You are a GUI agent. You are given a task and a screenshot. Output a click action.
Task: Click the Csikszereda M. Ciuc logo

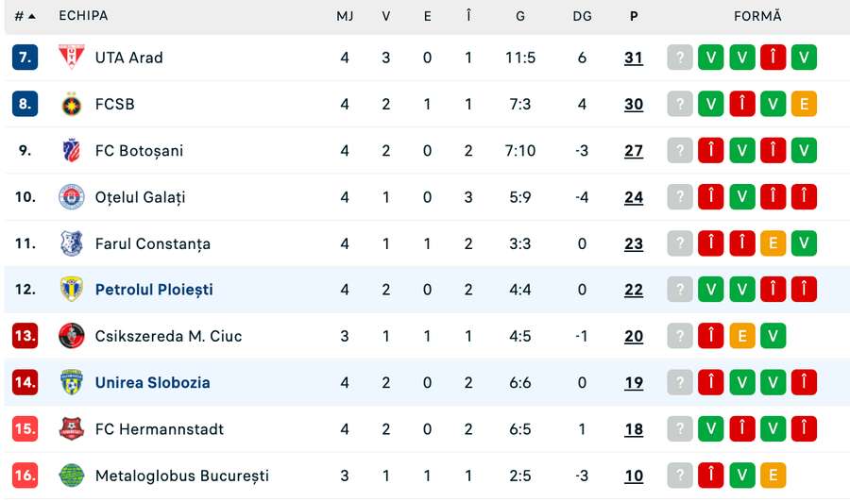[x=71, y=336]
